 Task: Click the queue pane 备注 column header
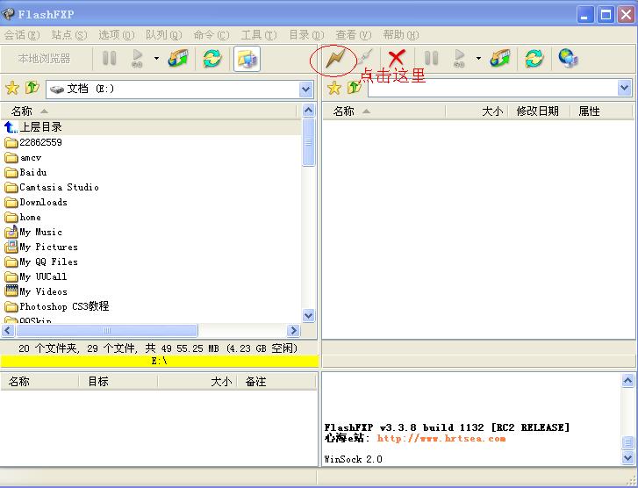coord(276,382)
